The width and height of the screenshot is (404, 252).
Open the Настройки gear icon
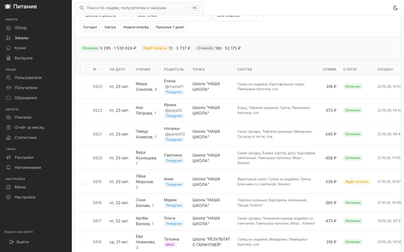(x=9, y=197)
